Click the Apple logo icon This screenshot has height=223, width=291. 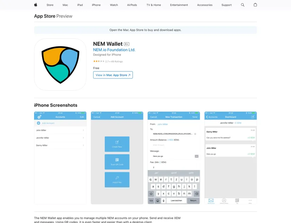click(36, 5)
